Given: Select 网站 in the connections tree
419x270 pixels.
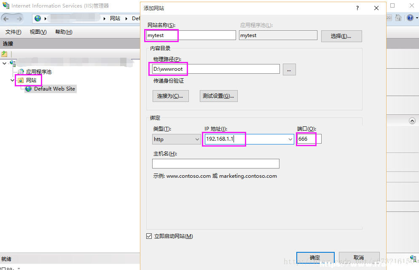Looking at the screenshot, I should click(31, 80).
